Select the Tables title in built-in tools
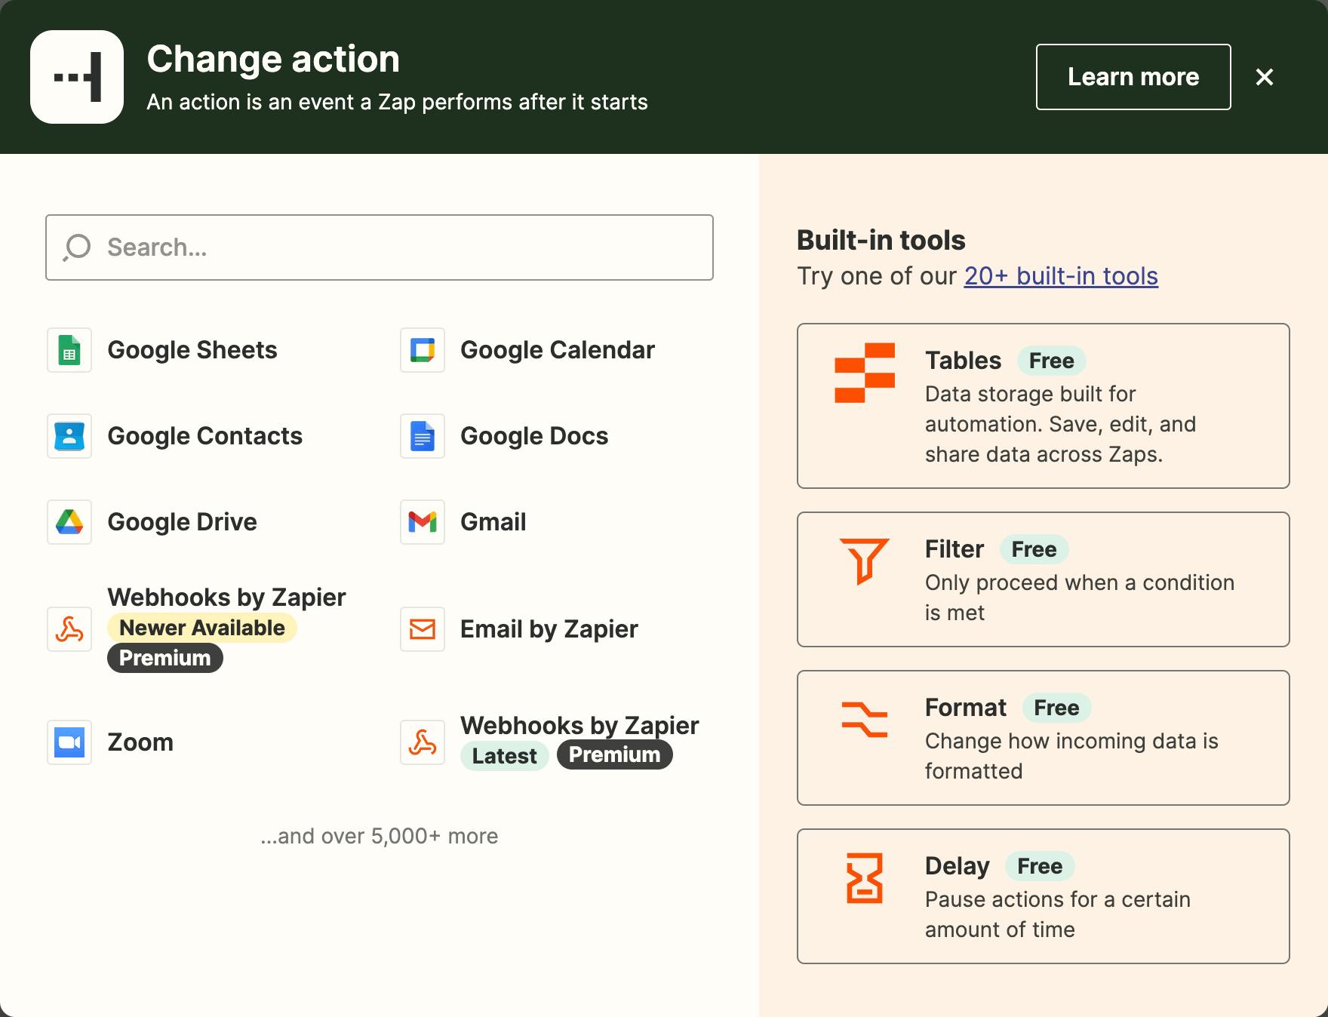The height and width of the screenshot is (1017, 1328). tap(964, 361)
